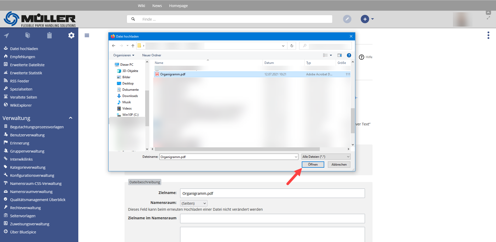This screenshot has width=496, height=242.
Task: Open the Namensraum dropdown
Action: (x=194, y=203)
